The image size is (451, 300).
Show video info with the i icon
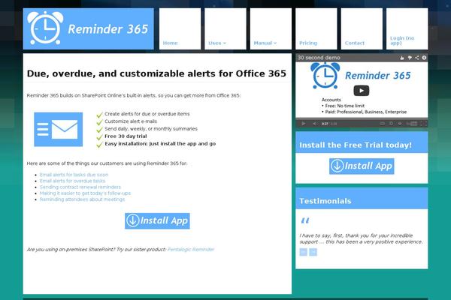click(424, 58)
